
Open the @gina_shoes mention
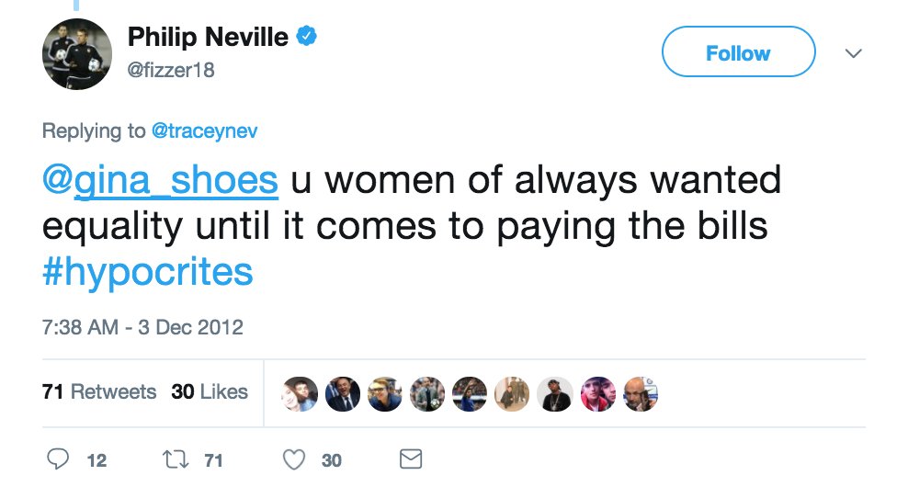pos(160,181)
